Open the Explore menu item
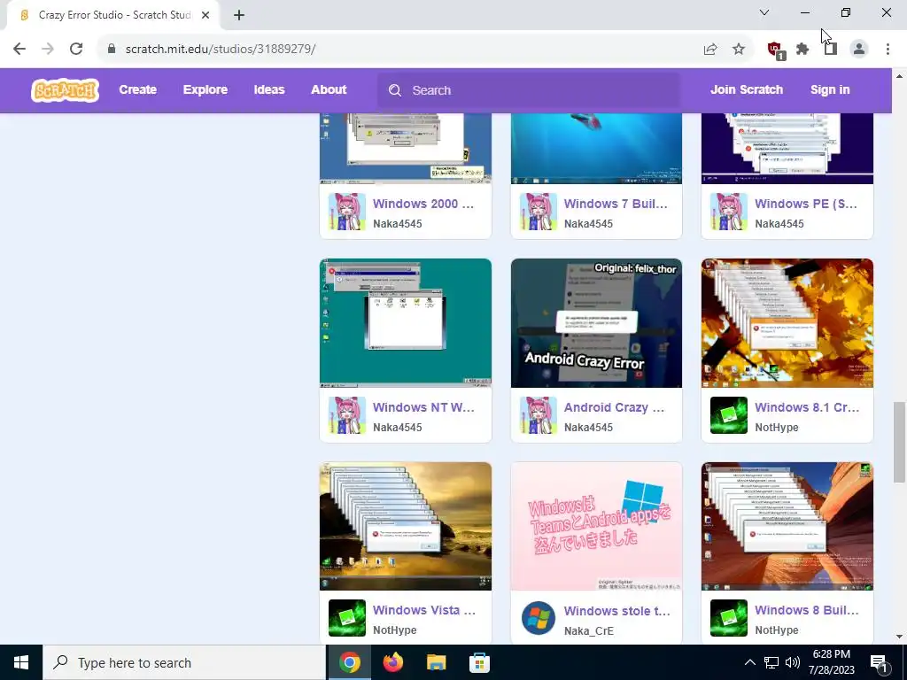907x680 pixels. pyautogui.click(x=205, y=89)
